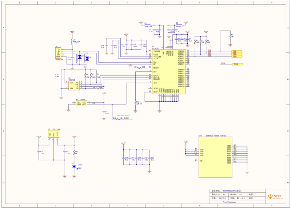
Task: Click the STEP logo in title block
Action: click(x=275, y=196)
